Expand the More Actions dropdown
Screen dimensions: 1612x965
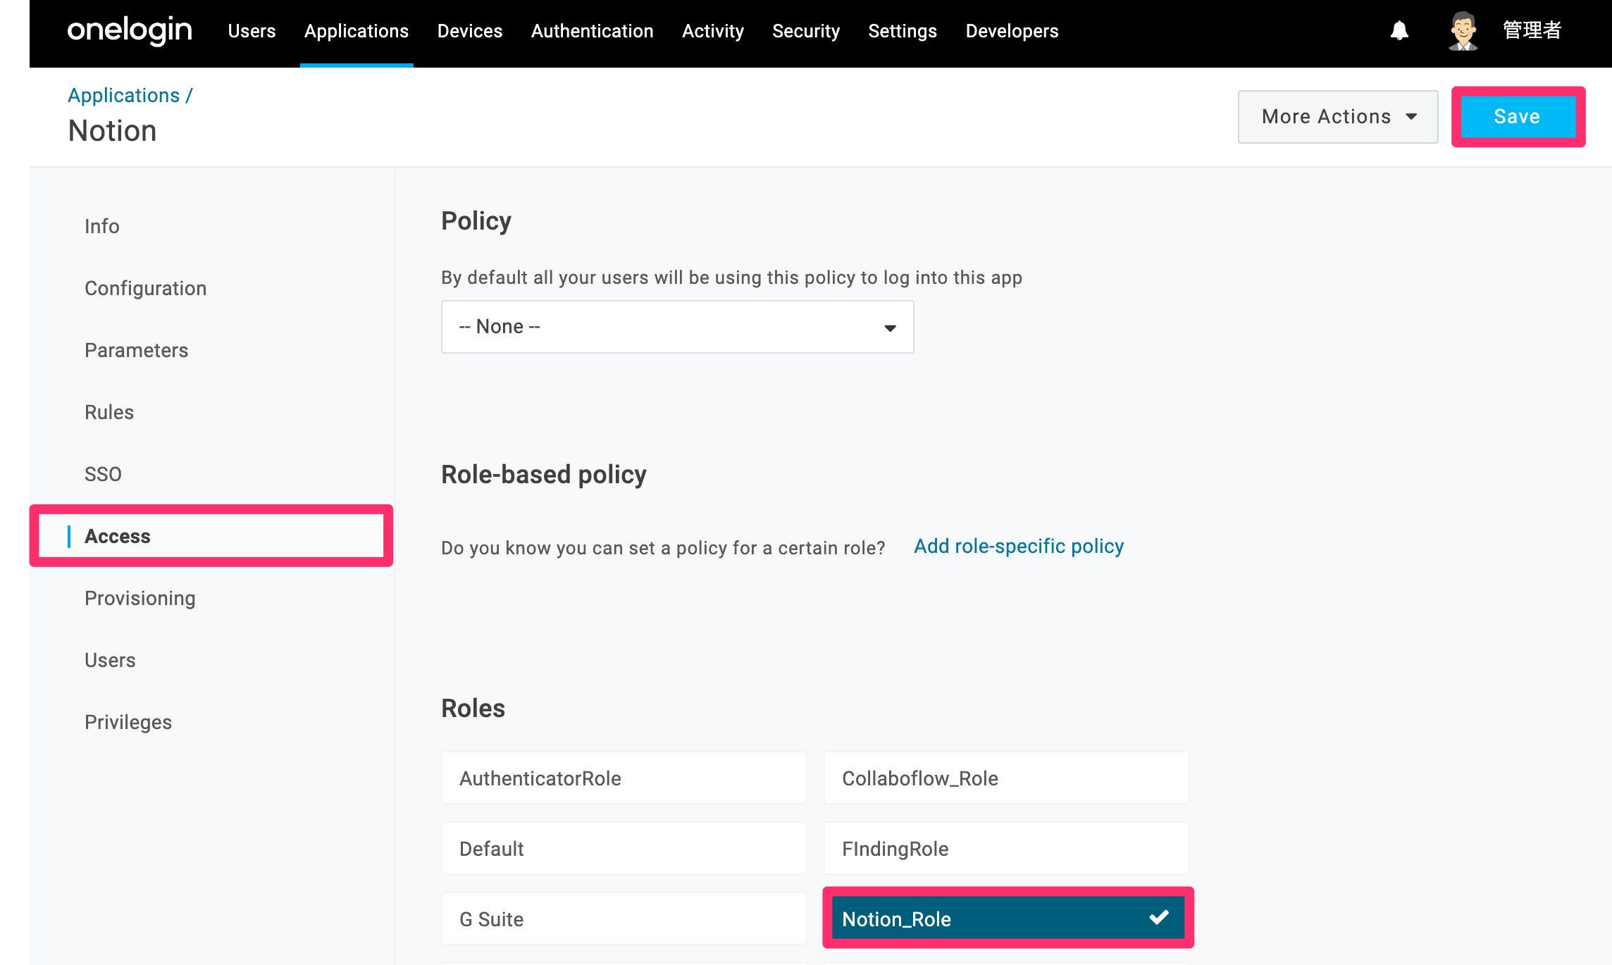tap(1338, 117)
